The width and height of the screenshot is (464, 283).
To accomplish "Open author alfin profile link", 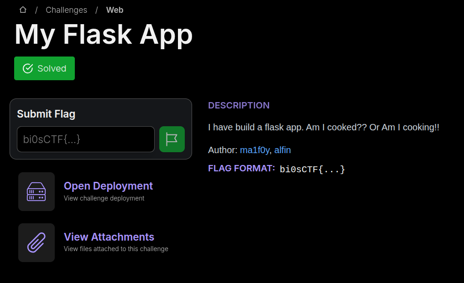I will coord(282,150).
